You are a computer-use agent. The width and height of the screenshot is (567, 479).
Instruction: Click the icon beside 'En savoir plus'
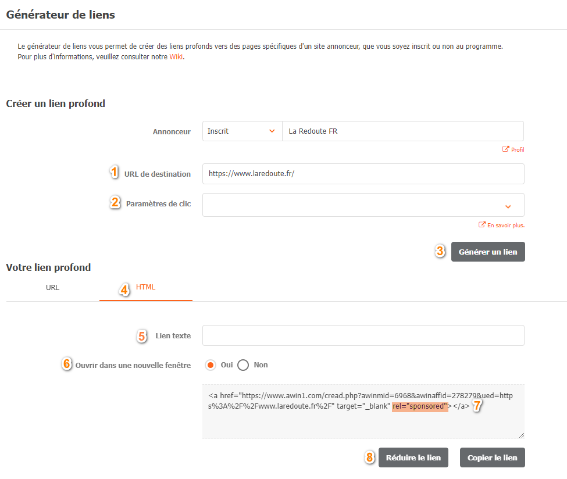click(x=482, y=224)
